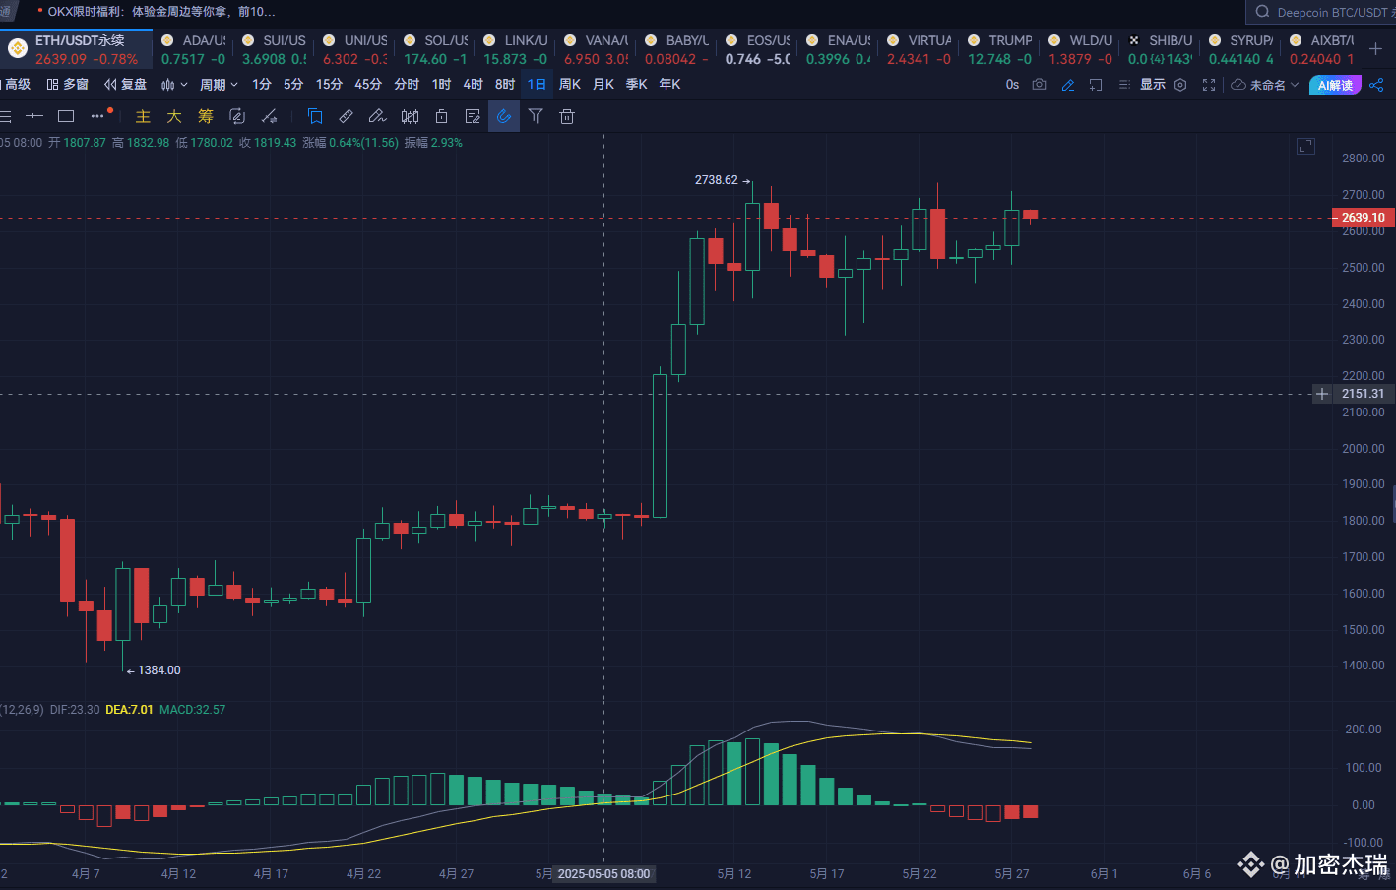Open the chart settings gear icon
Viewport: 1396px width, 890px height.
(x=1180, y=85)
